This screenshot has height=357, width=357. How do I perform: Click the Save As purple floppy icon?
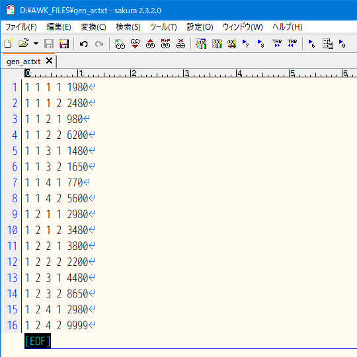[x=64, y=43]
